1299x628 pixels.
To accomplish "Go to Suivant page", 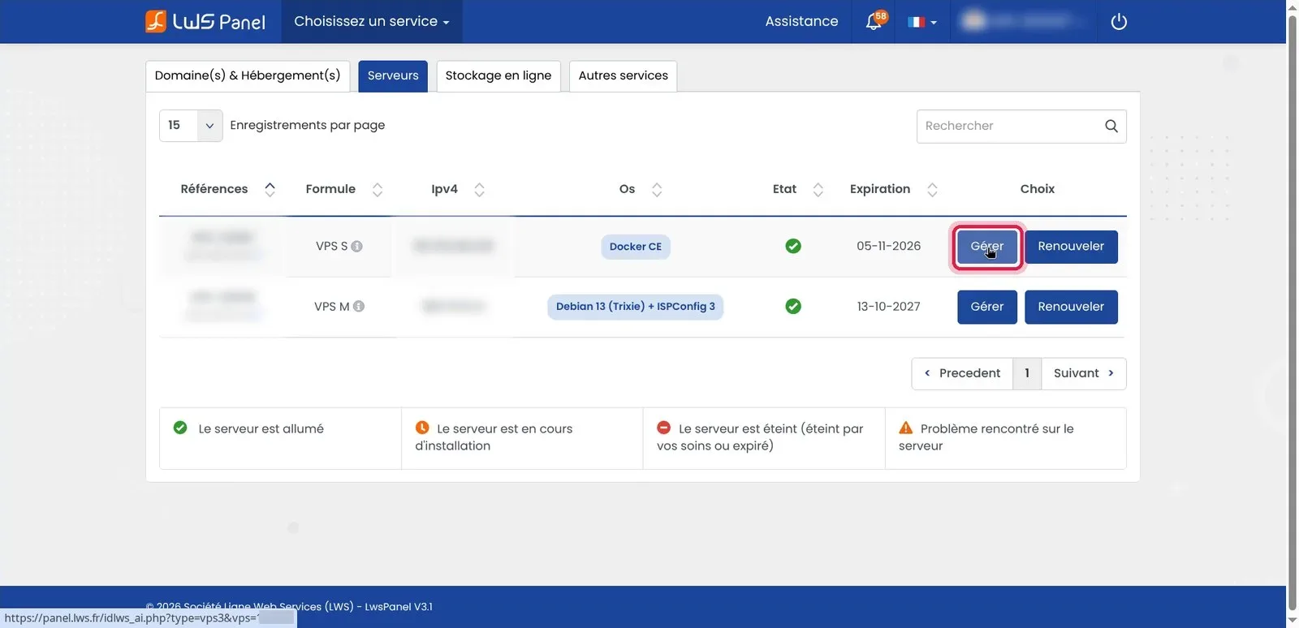I will 1084,373.
